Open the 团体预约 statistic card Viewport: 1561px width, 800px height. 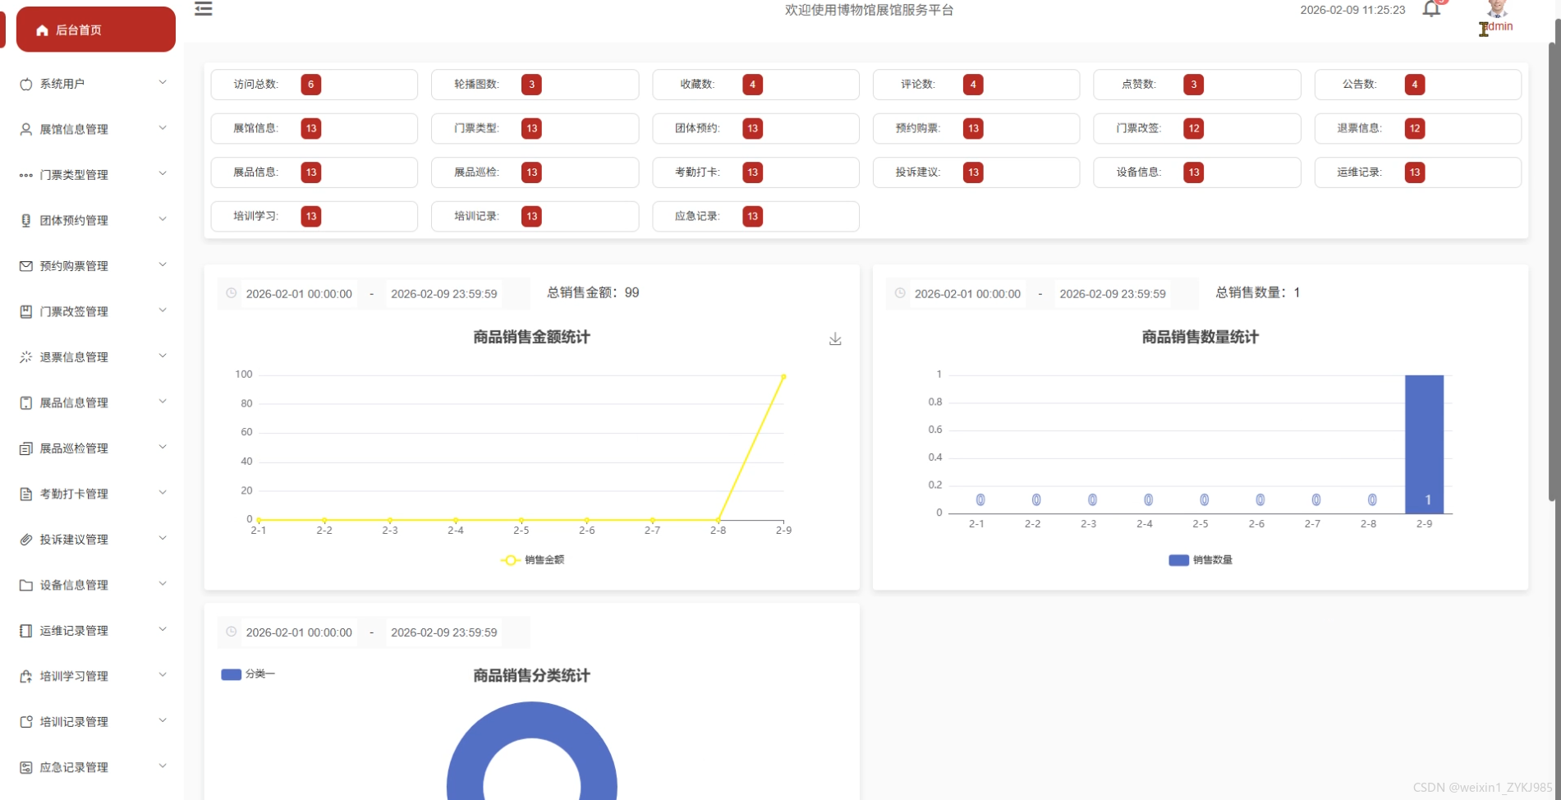point(755,128)
